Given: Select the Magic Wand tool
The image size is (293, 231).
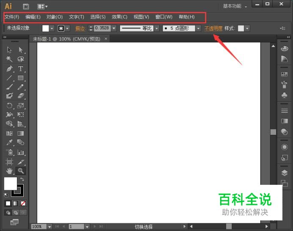Looking at the screenshot, I should [9, 59].
